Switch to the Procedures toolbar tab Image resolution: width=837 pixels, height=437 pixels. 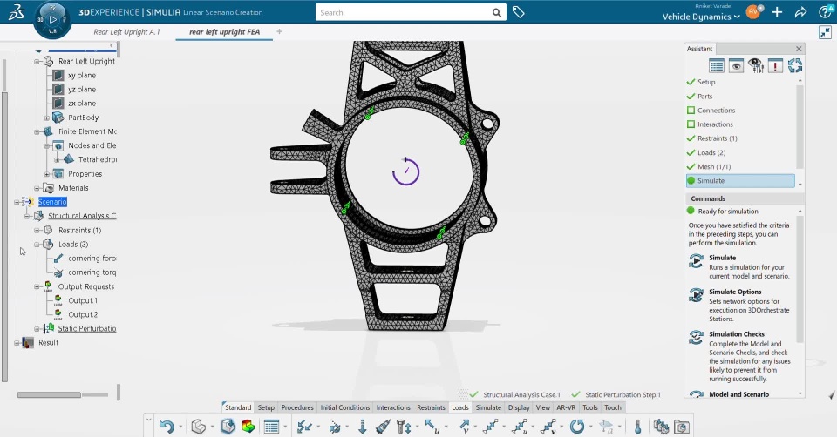tap(297, 407)
